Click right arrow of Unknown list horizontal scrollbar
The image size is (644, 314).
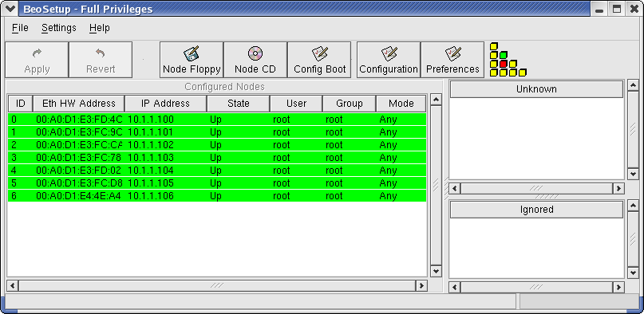(618, 189)
